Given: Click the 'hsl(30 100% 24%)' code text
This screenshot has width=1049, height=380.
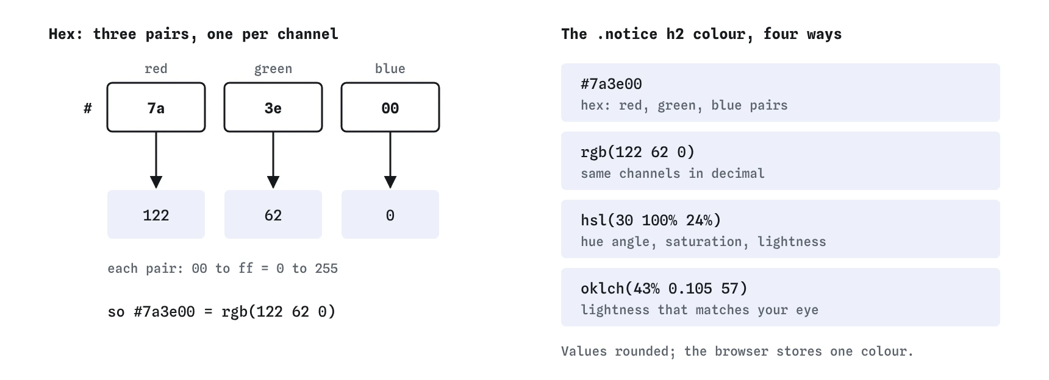Looking at the screenshot, I should coord(651,220).
